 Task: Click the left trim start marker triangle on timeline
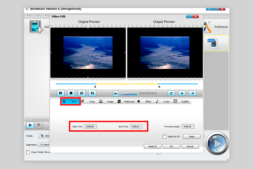tap(95, 87)
